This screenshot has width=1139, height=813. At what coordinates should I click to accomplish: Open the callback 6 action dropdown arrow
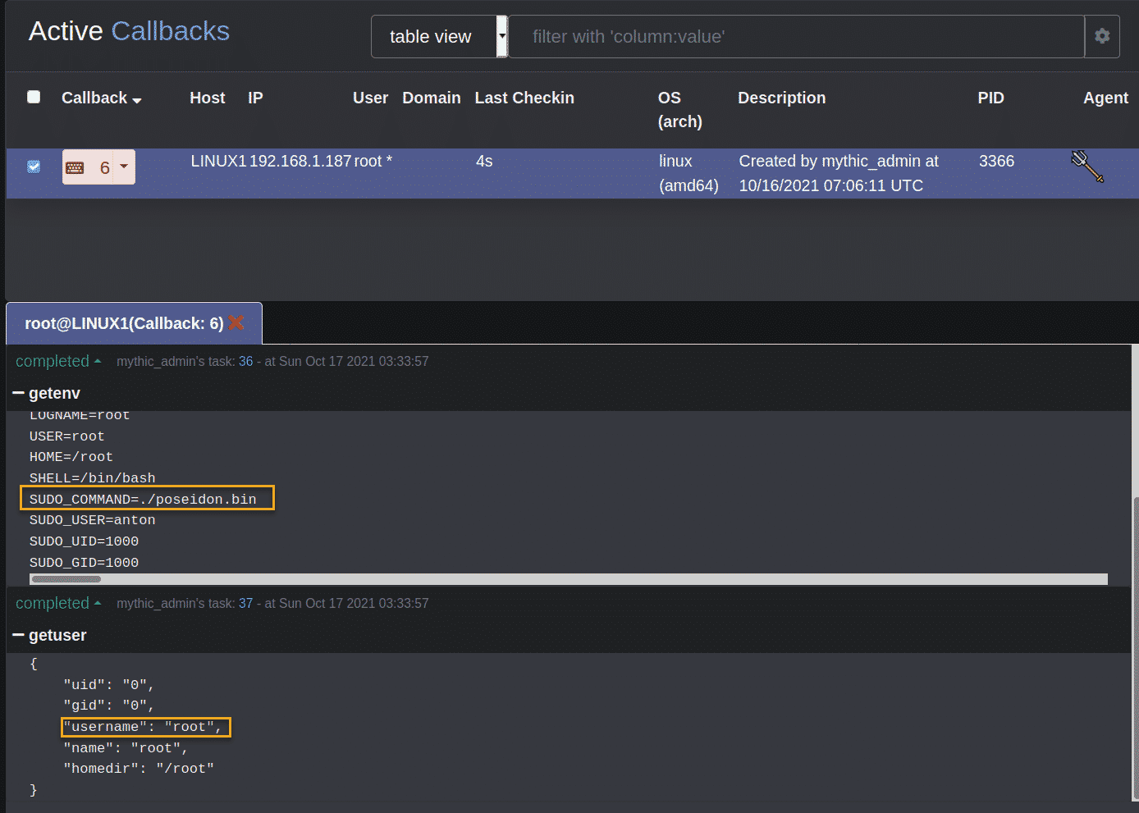pos(123,167)
